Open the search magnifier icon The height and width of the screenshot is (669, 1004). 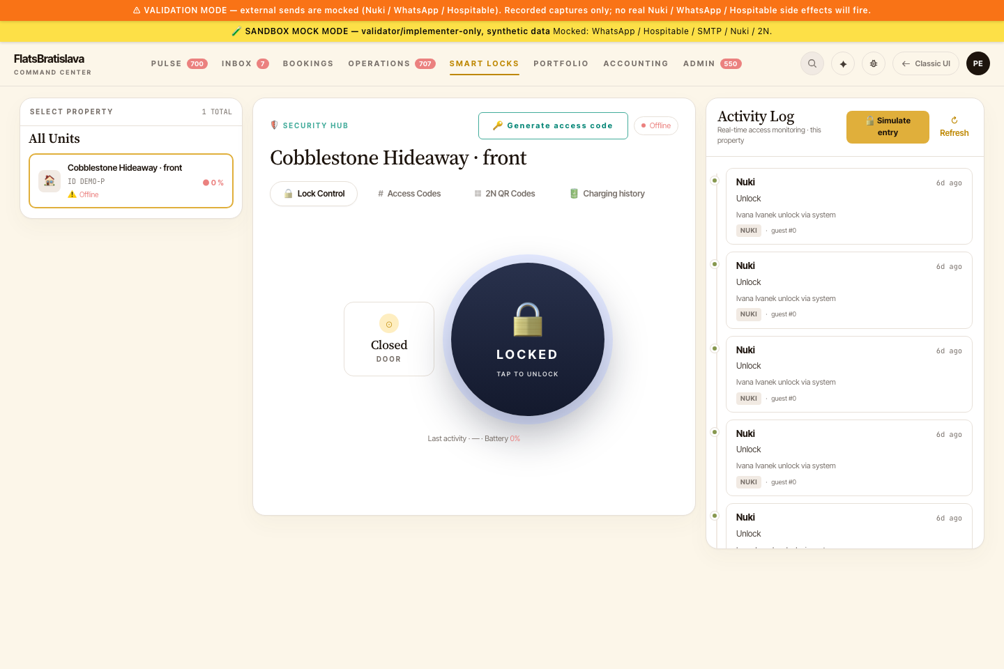(x=812, y=63)
